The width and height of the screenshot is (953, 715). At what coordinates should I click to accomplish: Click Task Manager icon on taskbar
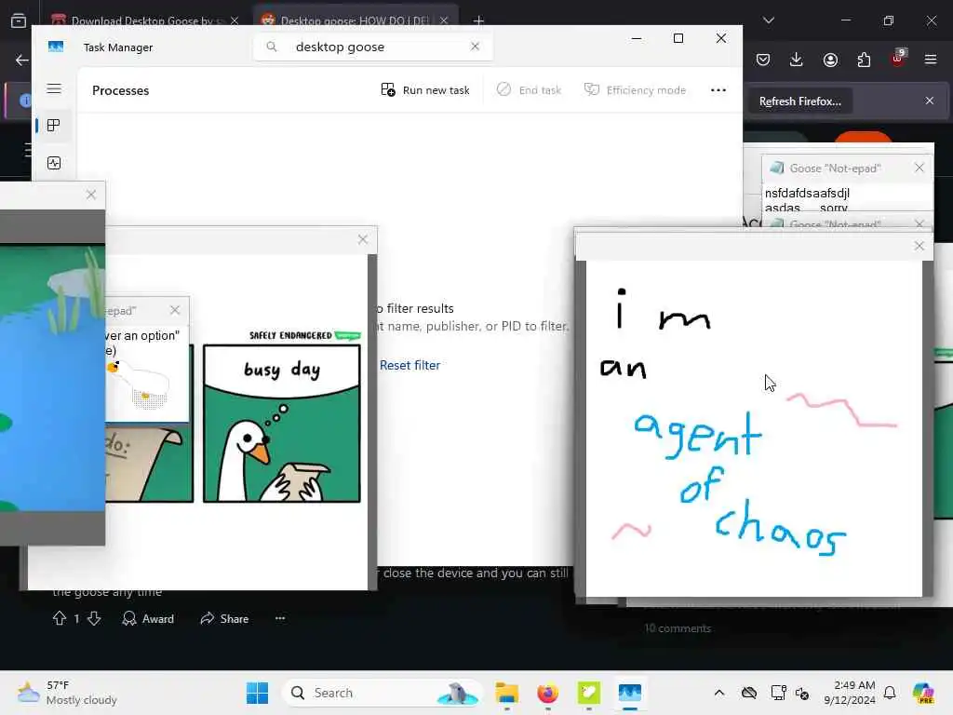[630, 693]
